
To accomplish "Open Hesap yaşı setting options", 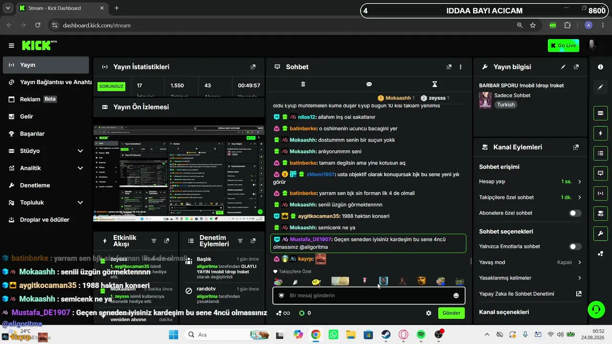I will [x=530, y=182].
